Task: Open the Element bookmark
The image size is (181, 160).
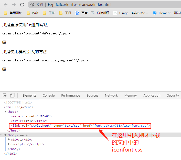Action: coord(167,13)
